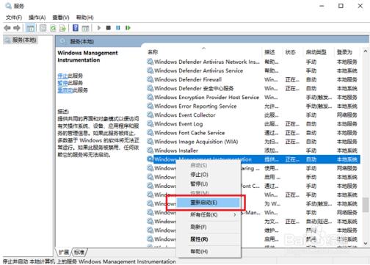Click the 服务 app icon in title bar
Image resolution: width=370 pixels, height=265 pixels.
(x=9, y=6)
